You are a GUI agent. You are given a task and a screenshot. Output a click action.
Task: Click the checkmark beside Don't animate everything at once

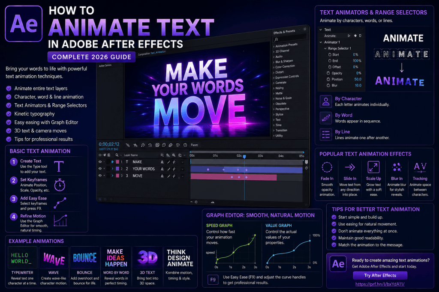pyautogui.click(x=334, y=231)
